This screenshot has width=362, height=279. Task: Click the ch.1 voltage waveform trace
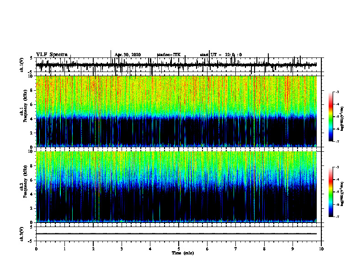click(176, 65)
